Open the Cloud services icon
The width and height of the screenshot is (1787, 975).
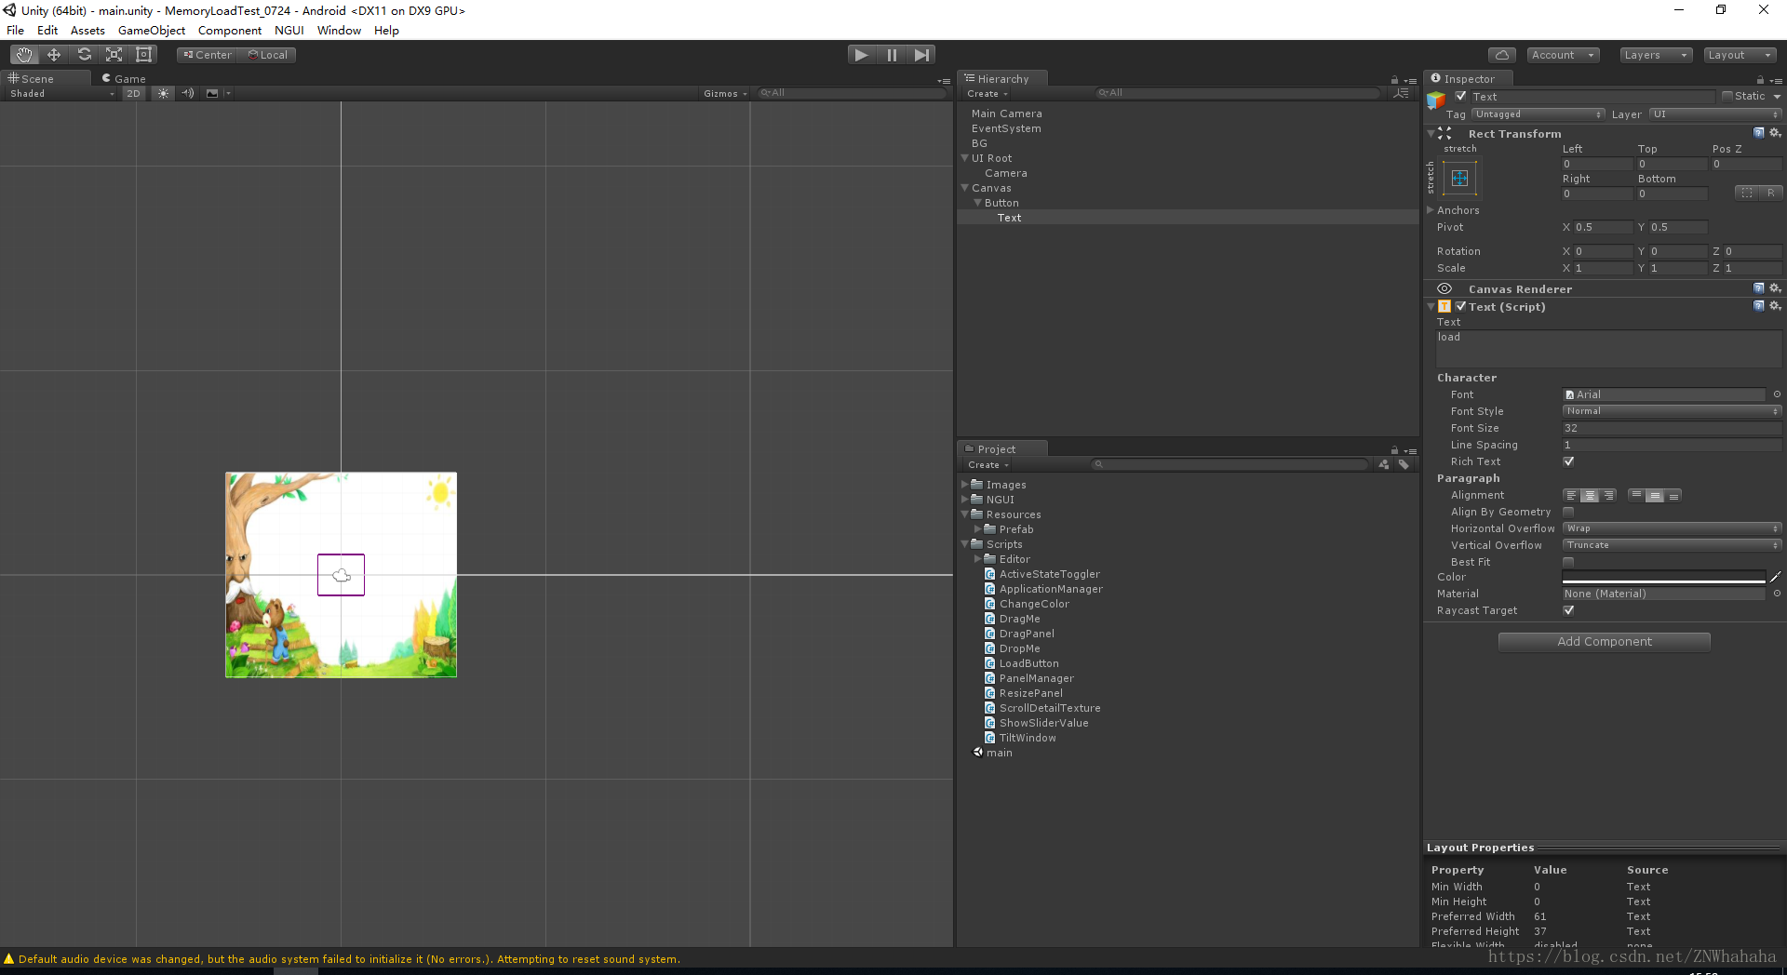pos(1501,55)
